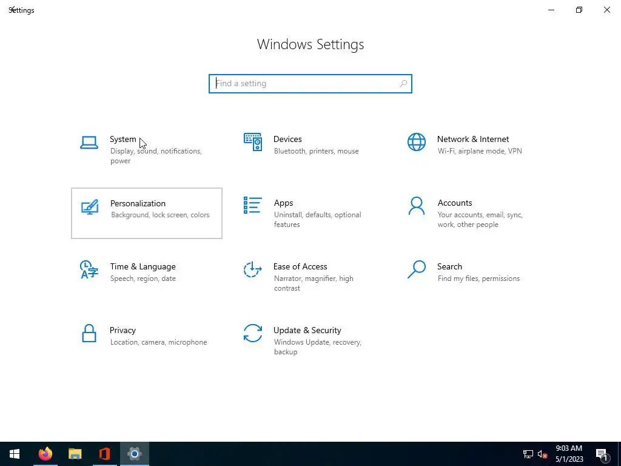The image size is (621, 466).
Task: Click 'Find my files, permissions' text
Action: click(478, 279)
